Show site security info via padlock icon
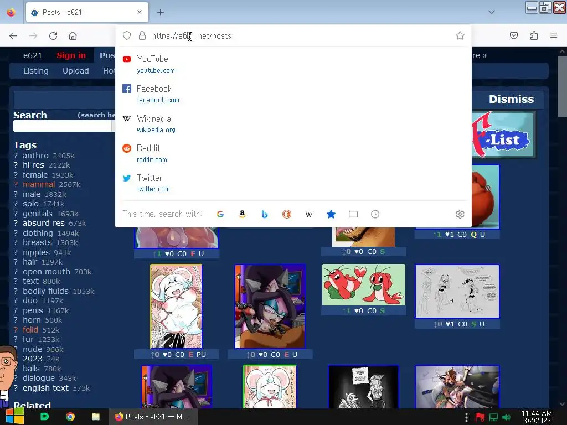Viewport: 567px width, 425px height. coord(142,35)
